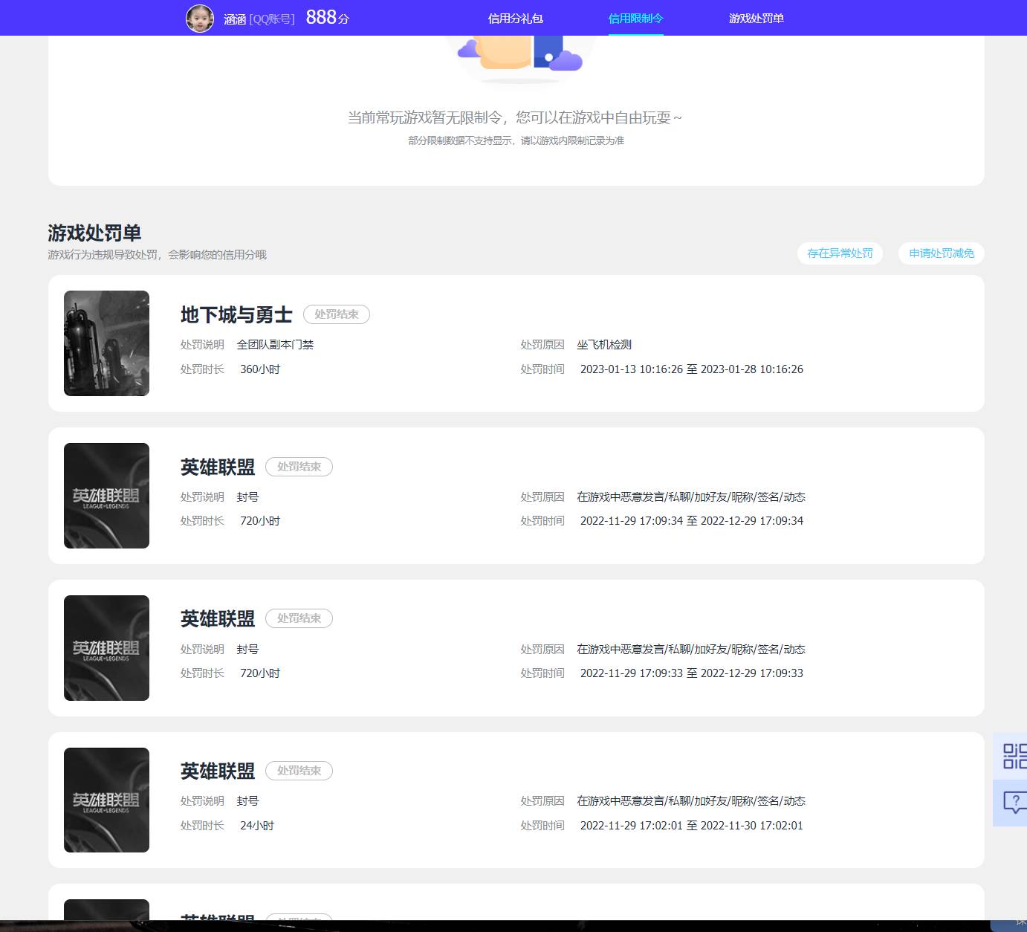The image size is (1027, 932).
Task: Click 存在异常处罚 button
Action: tap(840, 253)
